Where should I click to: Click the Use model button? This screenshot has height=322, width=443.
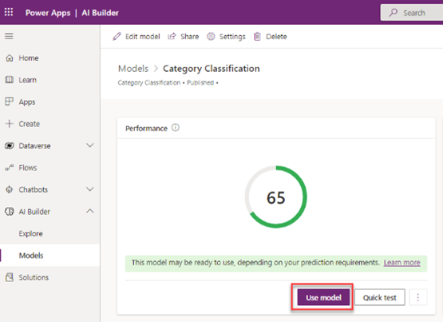click(323, 297)
